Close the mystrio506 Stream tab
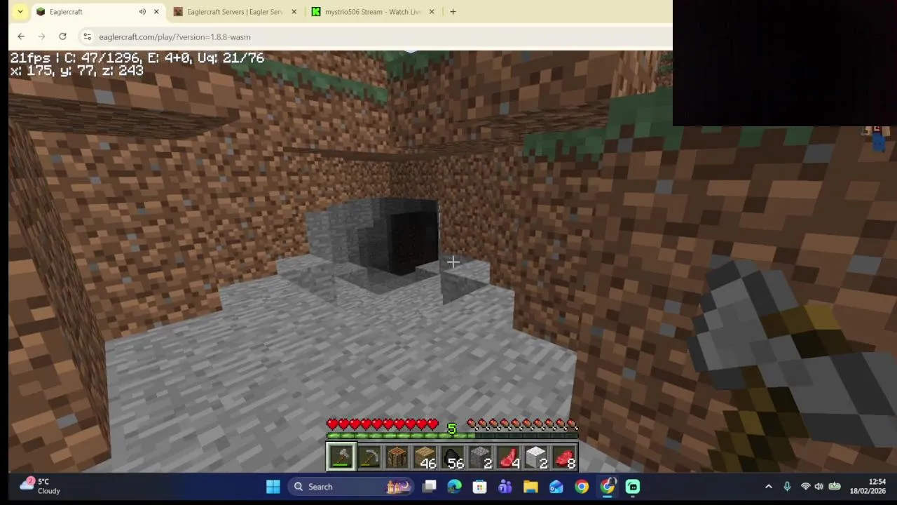 [x=432, y=12]
